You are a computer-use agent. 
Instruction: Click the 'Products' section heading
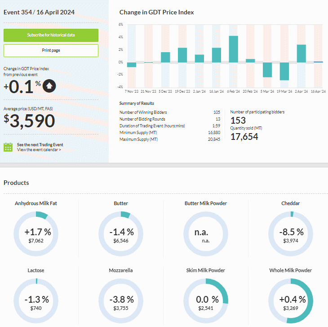click(16, 183)
